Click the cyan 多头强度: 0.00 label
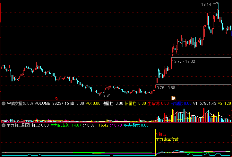The image size is (232, 157). [x=136, y=125]
